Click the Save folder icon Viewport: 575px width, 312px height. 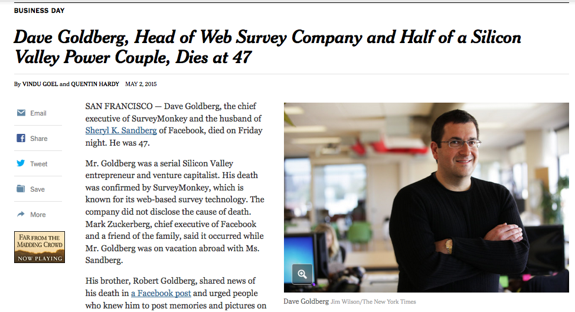(x=21, y=189)
